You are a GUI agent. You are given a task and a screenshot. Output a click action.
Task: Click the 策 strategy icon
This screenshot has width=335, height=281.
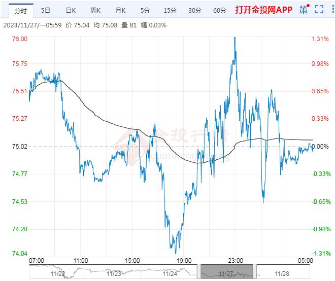coord(304,10)
